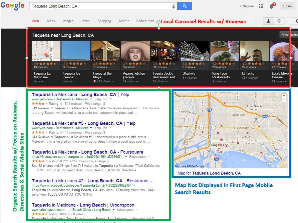
Task: Select the global results globe icon
Action: point(279,21)
